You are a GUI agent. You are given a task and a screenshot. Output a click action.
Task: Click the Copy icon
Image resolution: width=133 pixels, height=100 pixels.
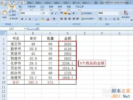10,15
